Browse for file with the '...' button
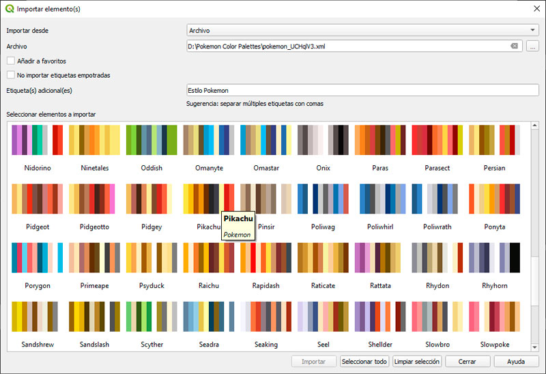 pyautogui.click(x=532, y=46)
